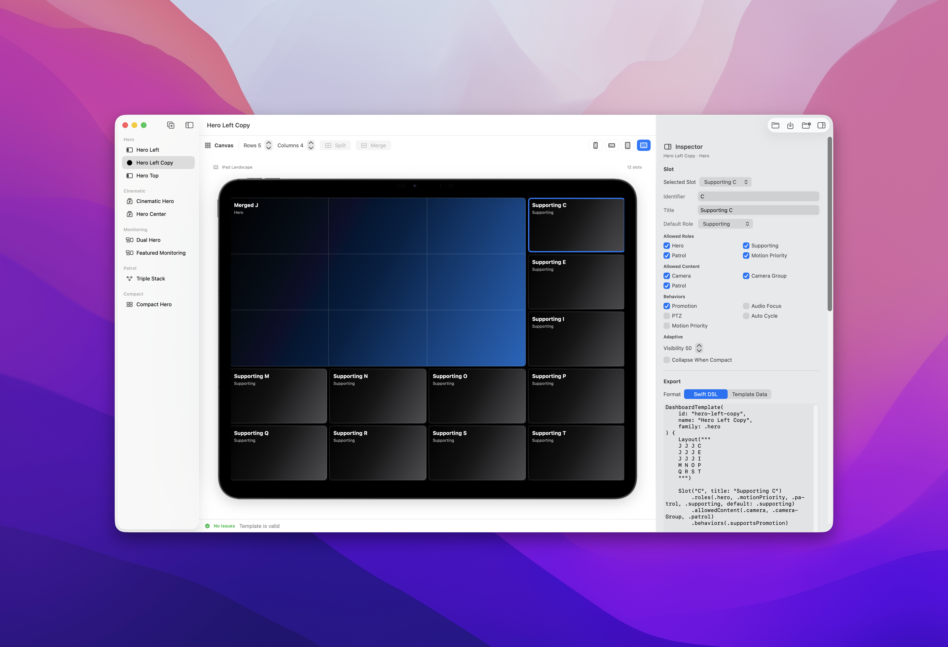Click the black circle icon of Hero Left Copy
948x647 pixels.
(130, 163)
